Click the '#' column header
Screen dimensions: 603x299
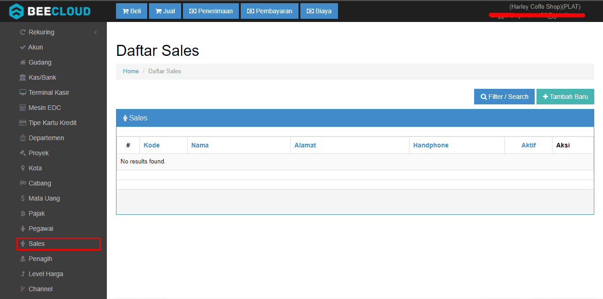coord(128,145)
